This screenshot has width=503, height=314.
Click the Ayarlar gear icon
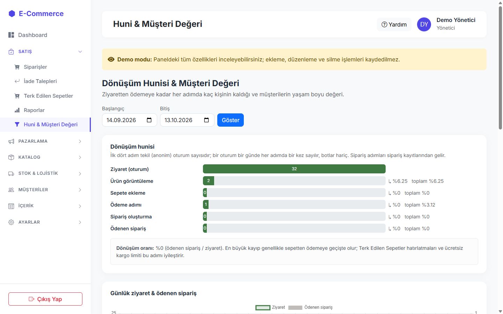[11, 222]
